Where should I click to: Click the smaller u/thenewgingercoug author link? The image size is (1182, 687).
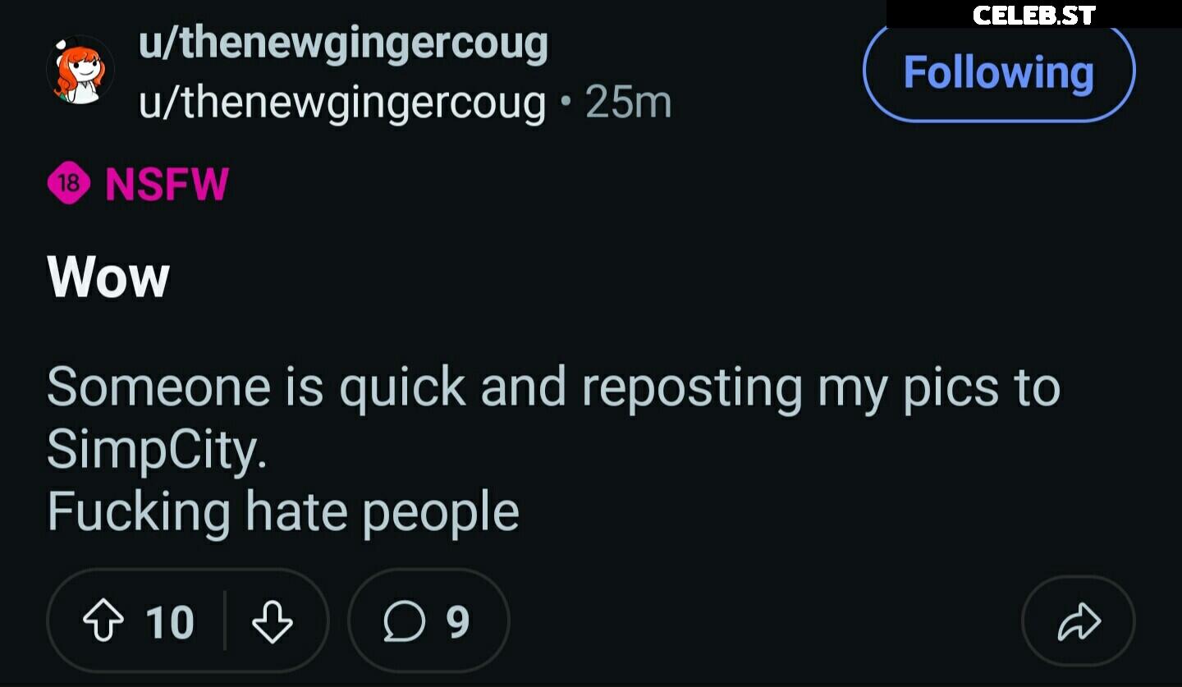(342, 103)
